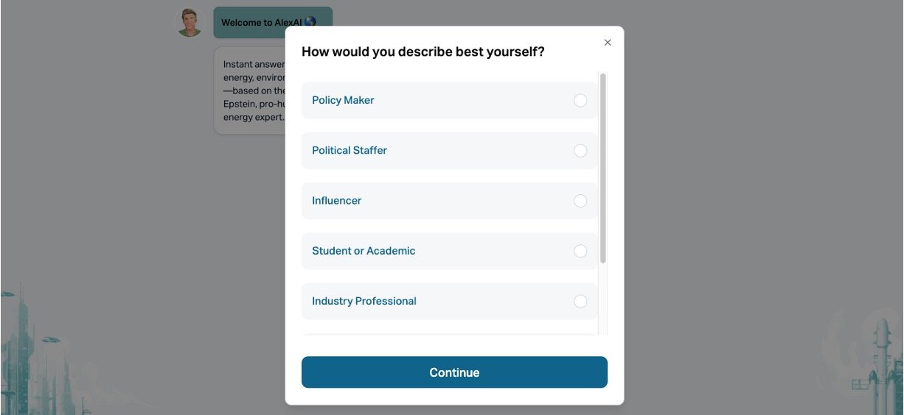The width and height of the screenshot is (904, 415).
Task: Close the self-description dialog with X
Action: (608, 43)
